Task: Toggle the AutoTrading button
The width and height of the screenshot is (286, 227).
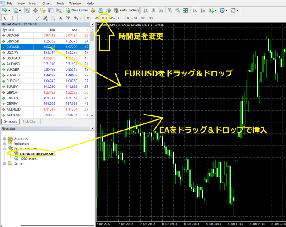Action: 126,11
